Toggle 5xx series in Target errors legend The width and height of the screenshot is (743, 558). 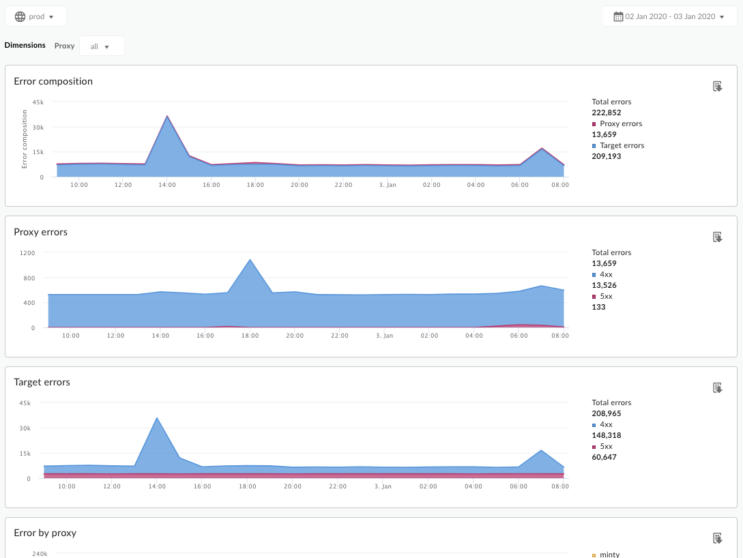pyautogui.click(x=606, y=446)
